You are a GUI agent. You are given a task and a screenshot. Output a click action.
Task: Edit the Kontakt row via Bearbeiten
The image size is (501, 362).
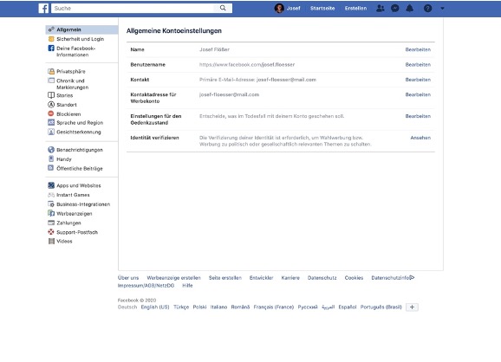pos(418,80)
